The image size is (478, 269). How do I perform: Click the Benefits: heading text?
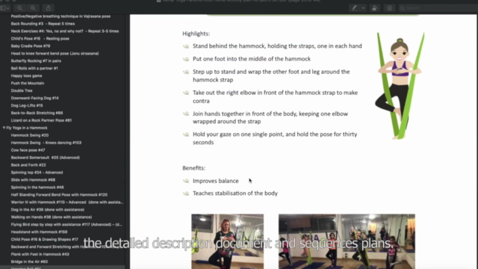tap(194, 168)
